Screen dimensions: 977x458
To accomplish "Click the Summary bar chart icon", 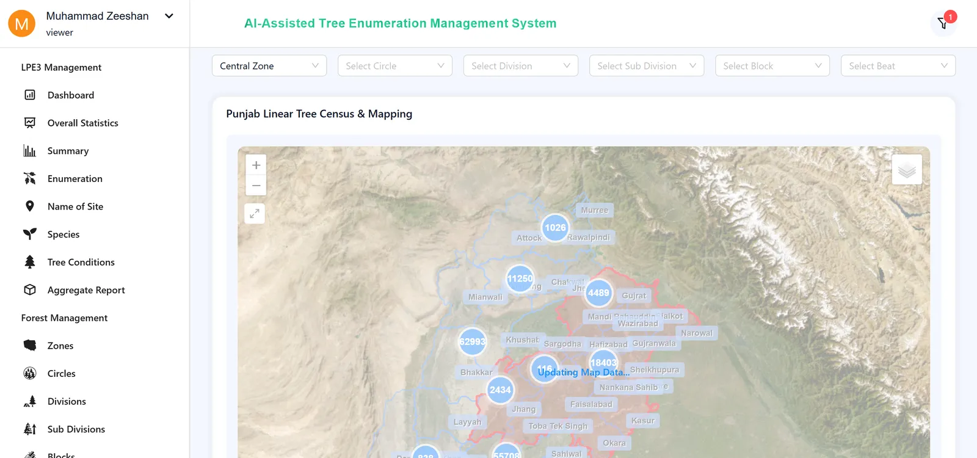I will (30, 151).
